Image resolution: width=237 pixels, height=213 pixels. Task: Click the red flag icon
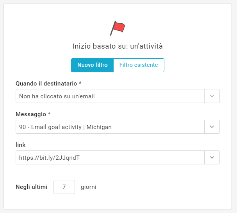(x=118, y=28)
